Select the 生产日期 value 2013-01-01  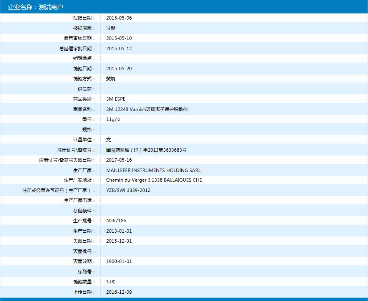[119, 231]
